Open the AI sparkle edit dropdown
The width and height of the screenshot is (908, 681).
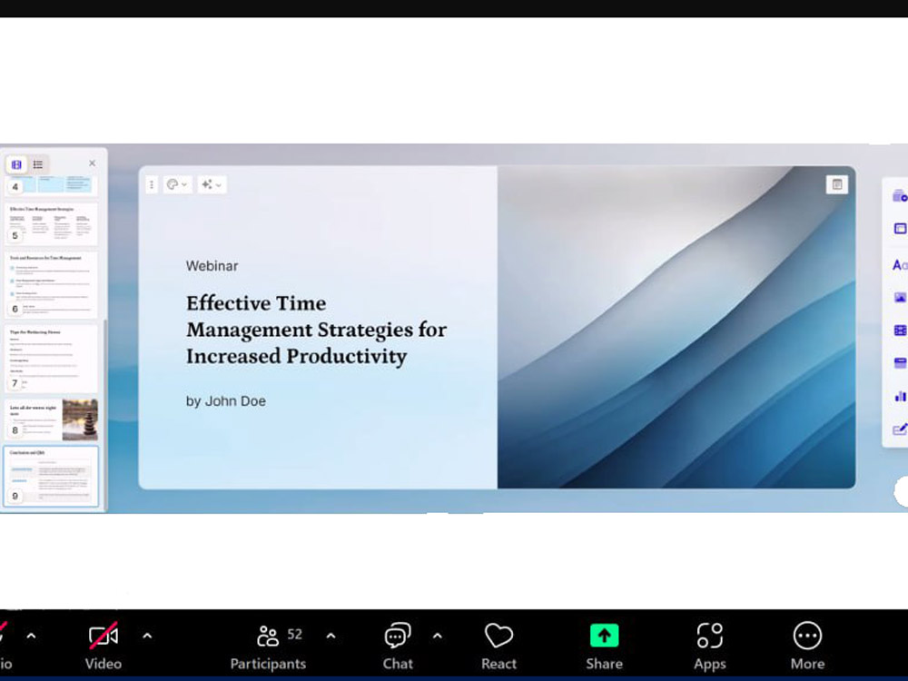(212, 184)
